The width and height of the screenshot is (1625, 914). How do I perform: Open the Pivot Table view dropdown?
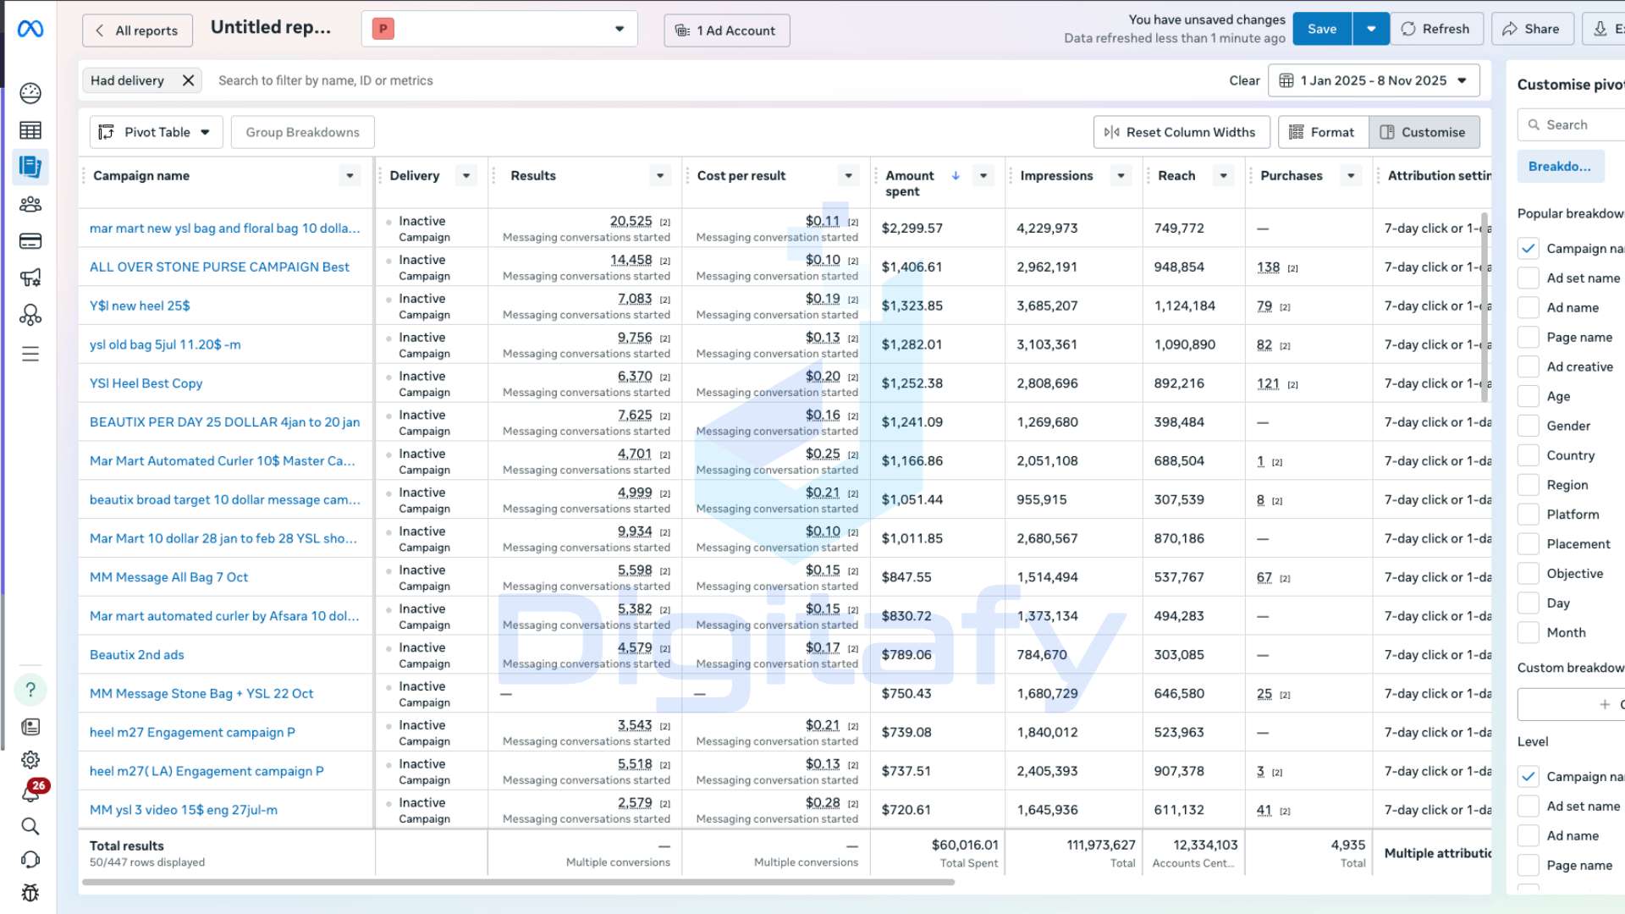click(156, 132)
